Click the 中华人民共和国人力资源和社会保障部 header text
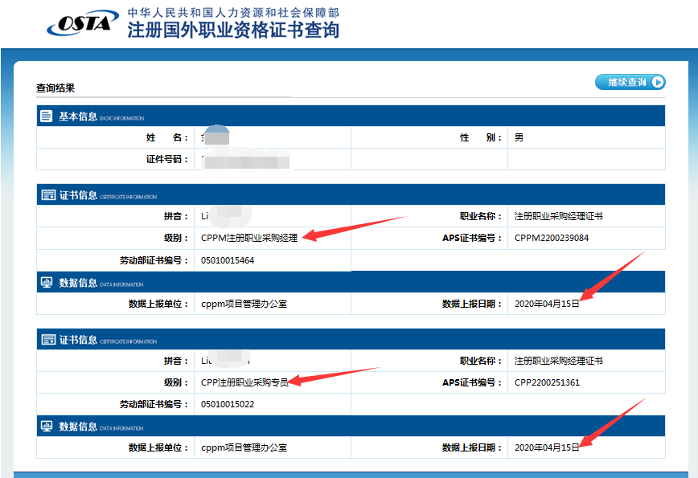698x478 pixels. click(233, 13)
